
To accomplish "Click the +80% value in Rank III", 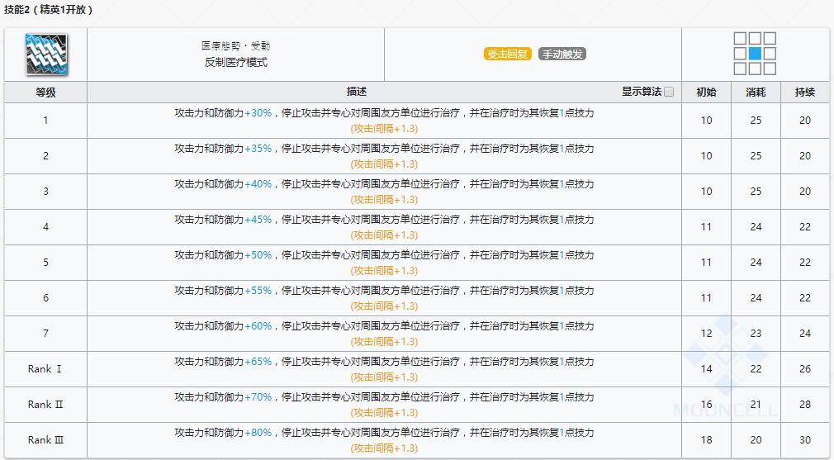I will [258, 433].
